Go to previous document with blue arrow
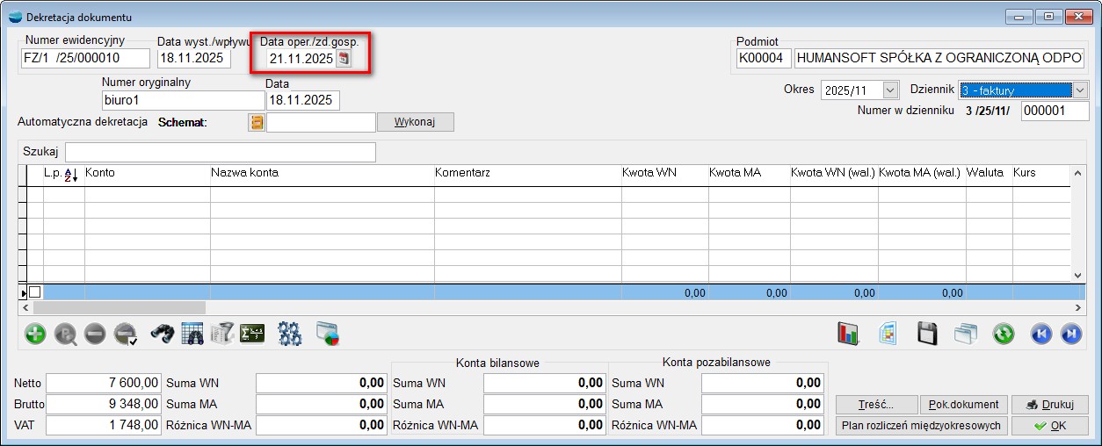 click(1041, 334)
